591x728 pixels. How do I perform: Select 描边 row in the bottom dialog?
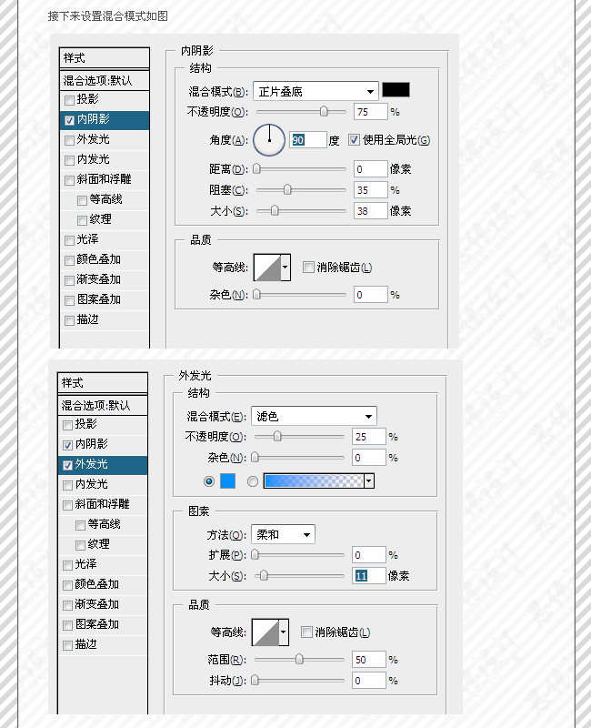tap(103, 644)
